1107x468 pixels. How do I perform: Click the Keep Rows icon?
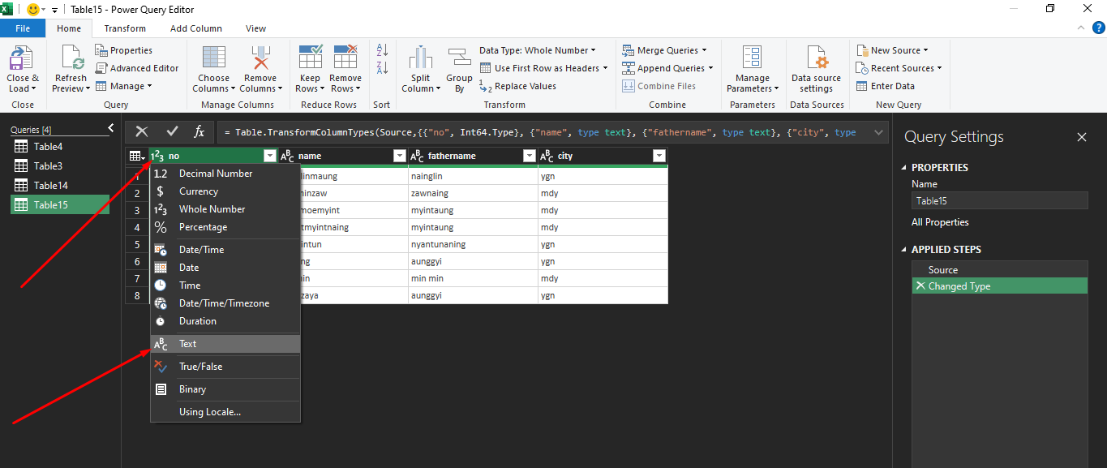311,57
